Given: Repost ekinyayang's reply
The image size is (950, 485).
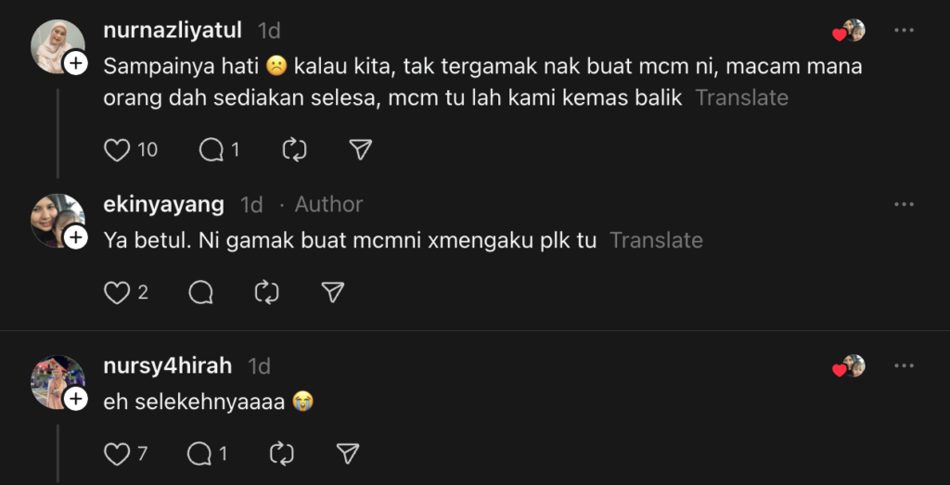Looking at the screenshot, I should pos(266,293).
